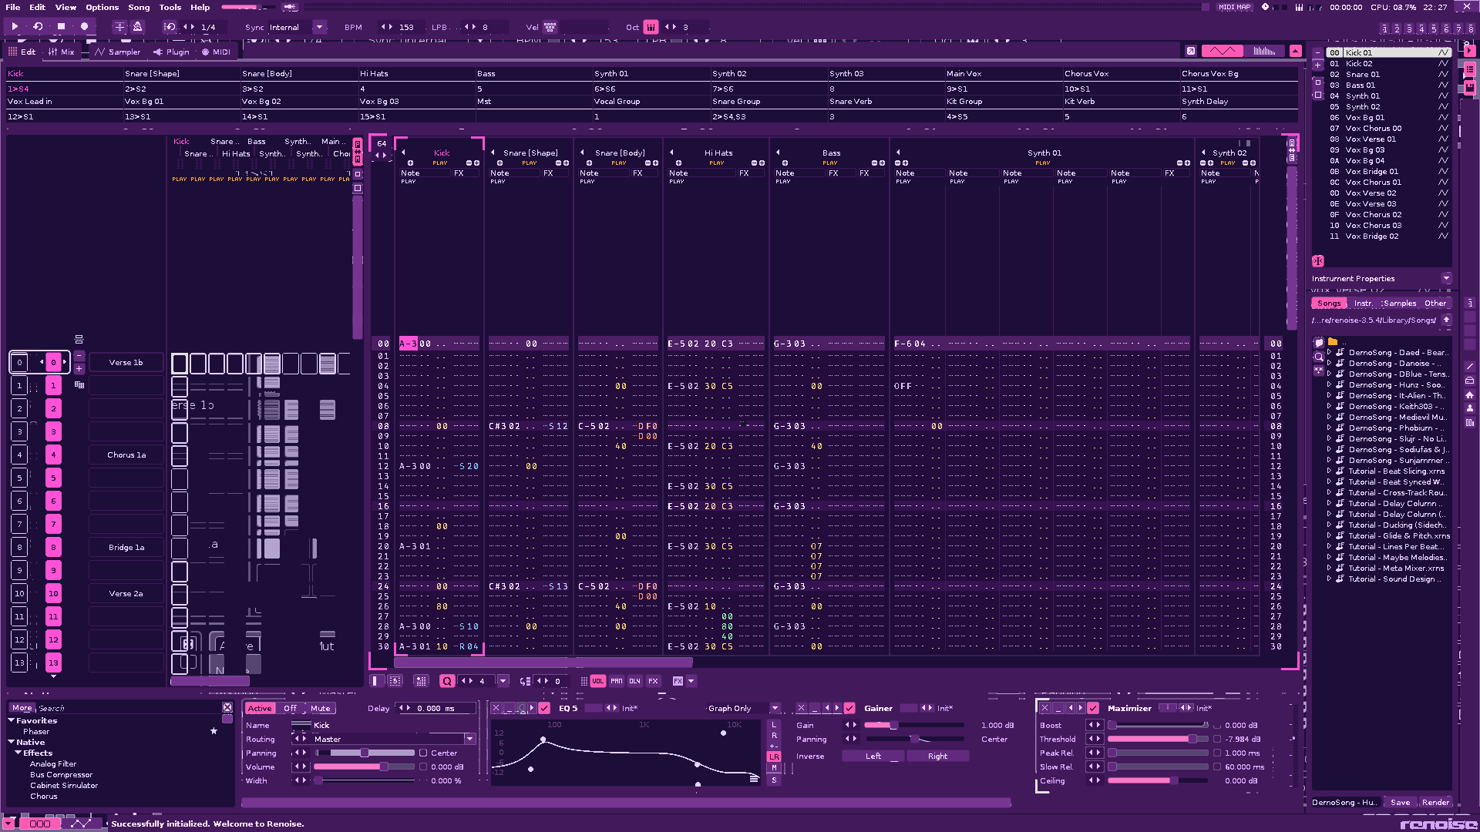Remove the EQ 5 device with X
Image resolution: width=1480 pixels, height=832 pixels.
coord(496,708)
